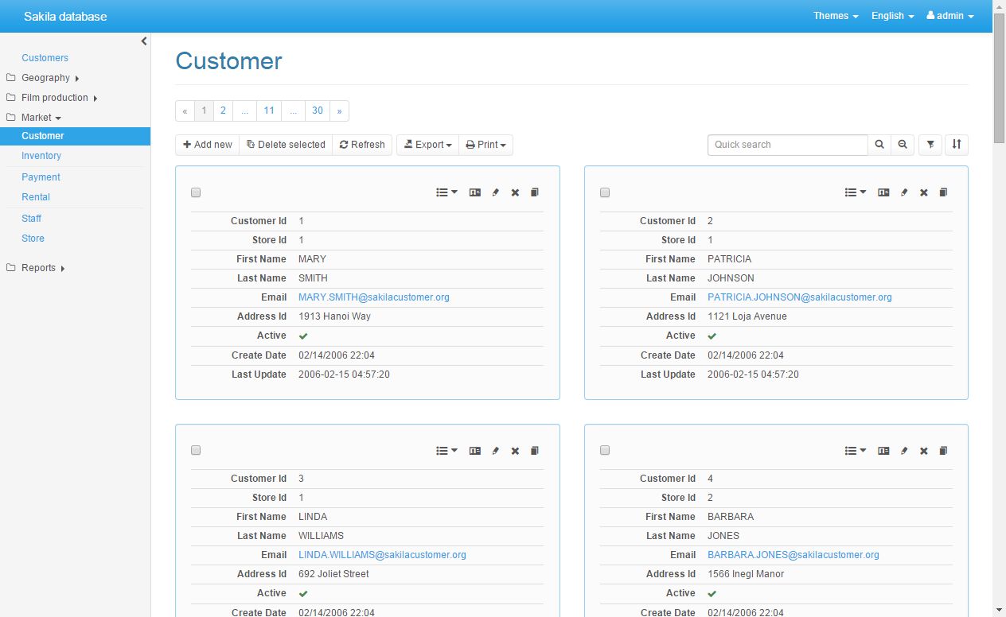Image resolution: width=1006 pixels, height=617 pixels.
Task: Select Patricia Johnson's record checkbox
Action: click(x=605, y=192)
